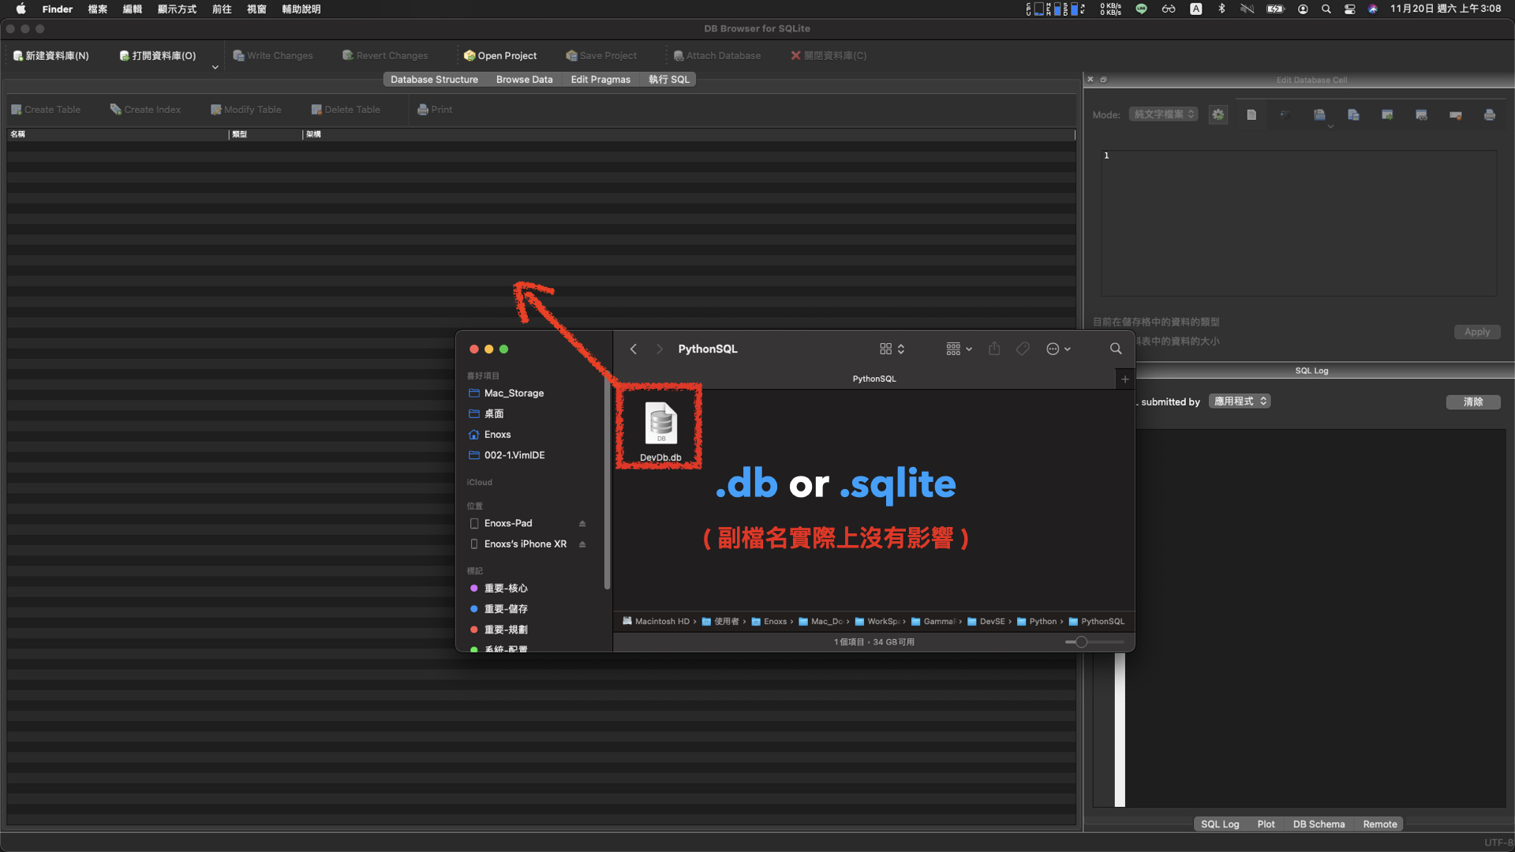Click the 打開資料庫(O) open database toolbar button
The image size is (1515, 852).
[158, 55]
